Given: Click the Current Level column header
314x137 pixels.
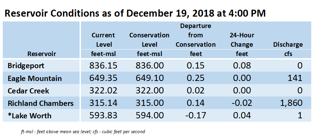Looking at the screenshot, I should (103, 40).
